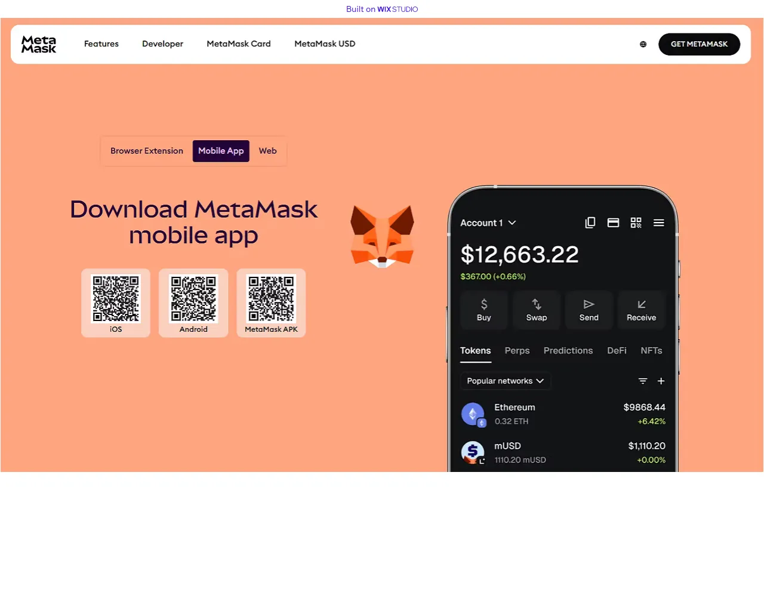Open the hamburger menu on phone screen
This screenshot has width=764, height=611.
click(x=659, y=223)
